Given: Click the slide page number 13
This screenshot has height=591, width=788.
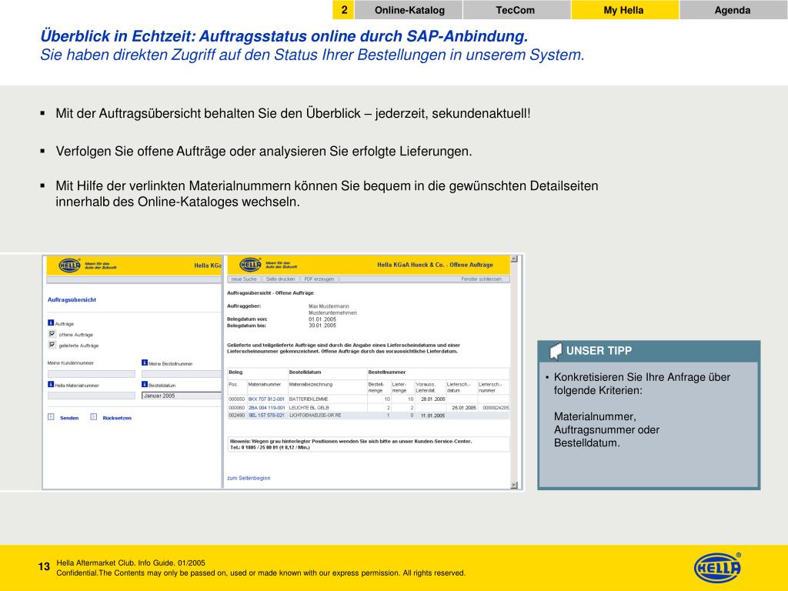Looking at the screenshot, I should (44, 567).
